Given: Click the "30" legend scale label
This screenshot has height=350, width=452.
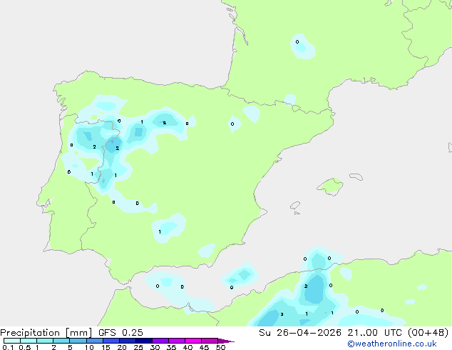Looking at the screenshot, I should [x=155, y=347].
